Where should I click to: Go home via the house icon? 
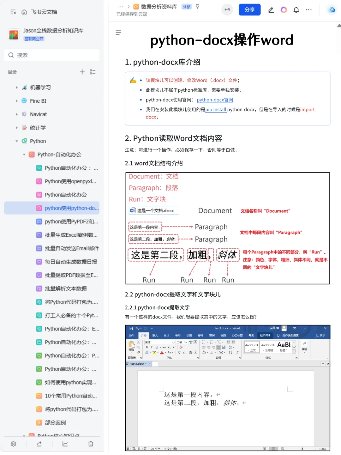(24, 11)
